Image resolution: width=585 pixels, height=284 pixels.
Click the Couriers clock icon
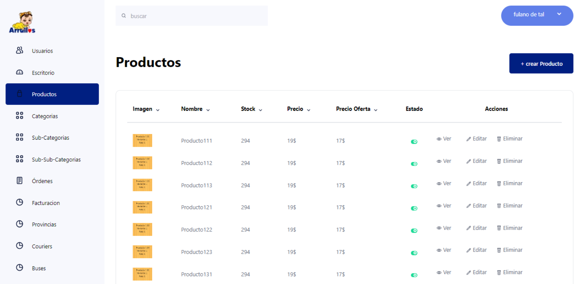(x=20, y=246)
